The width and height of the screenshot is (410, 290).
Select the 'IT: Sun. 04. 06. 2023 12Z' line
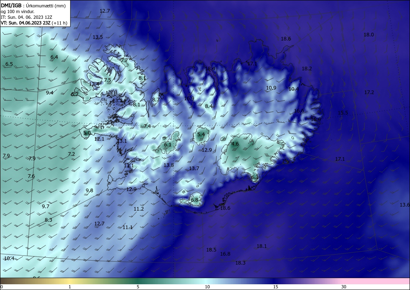(26, 17)
